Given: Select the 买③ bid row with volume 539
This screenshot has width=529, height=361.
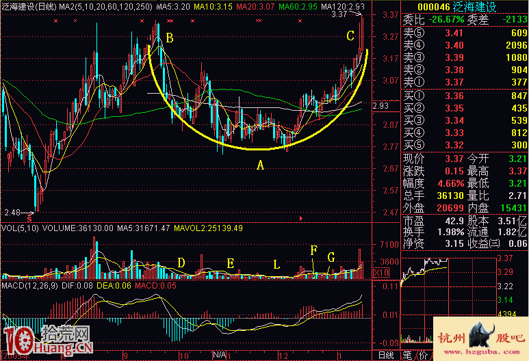Looking at the screenshot, I should (465, 120).
